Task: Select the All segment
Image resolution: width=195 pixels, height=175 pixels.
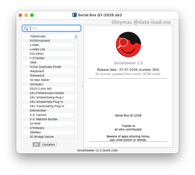Action: click(36, 144)
